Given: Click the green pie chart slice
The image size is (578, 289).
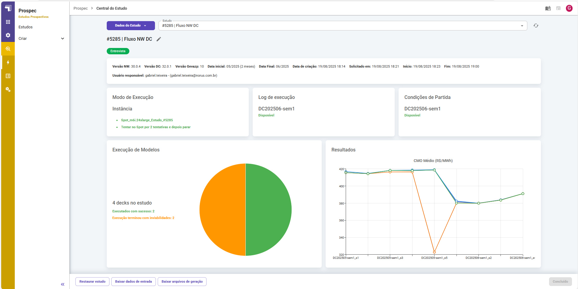Looking at the screenshot, I should (x=268, y=210).
